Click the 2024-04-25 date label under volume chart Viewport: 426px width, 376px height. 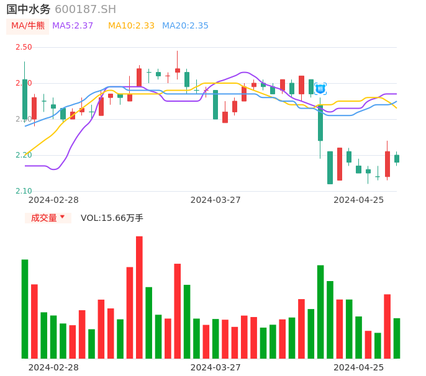click(x=358, y=367)
